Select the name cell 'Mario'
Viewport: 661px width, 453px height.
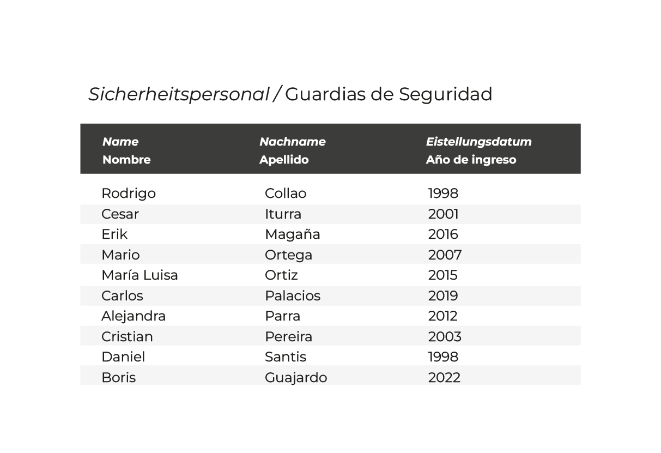click(x=120, y=255)
